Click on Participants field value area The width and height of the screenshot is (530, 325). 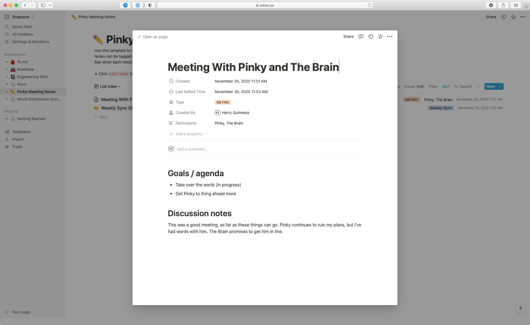click(229, 123)
